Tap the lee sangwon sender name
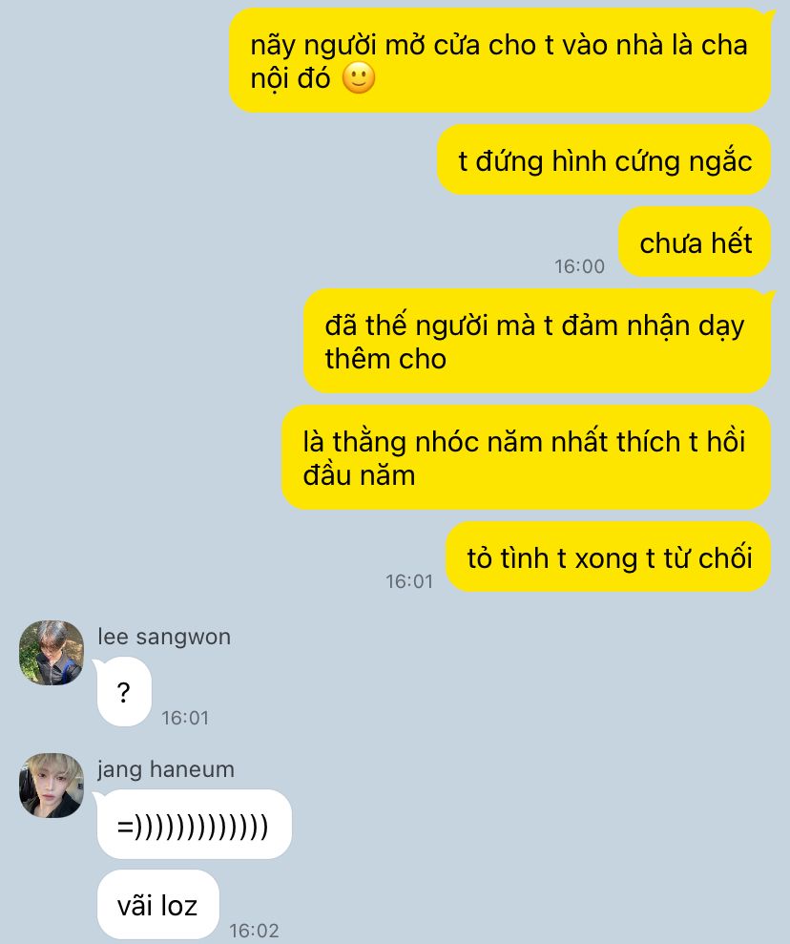 (x=164, y=637)
